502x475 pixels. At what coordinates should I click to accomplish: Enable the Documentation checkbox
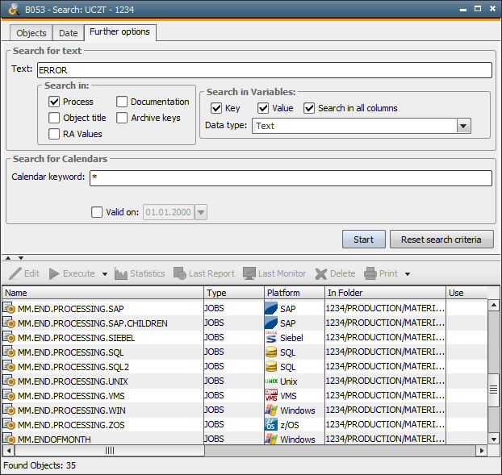[122, 102]
